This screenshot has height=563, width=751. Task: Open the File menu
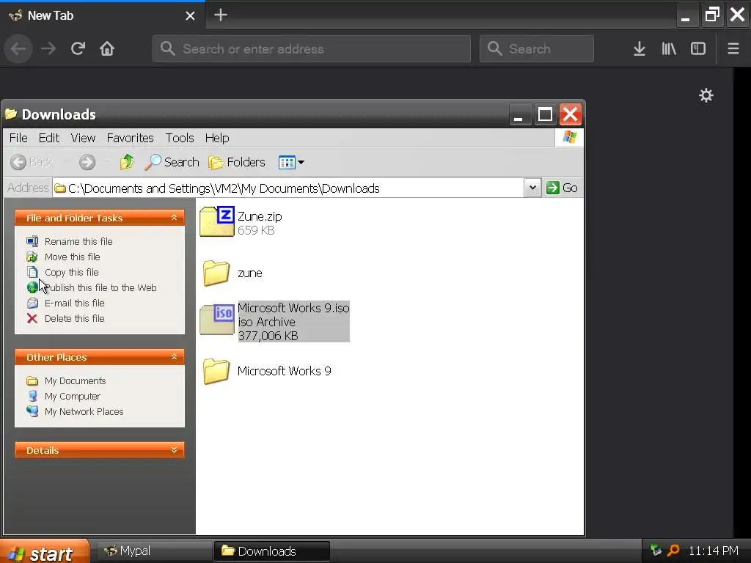point(18,138)
